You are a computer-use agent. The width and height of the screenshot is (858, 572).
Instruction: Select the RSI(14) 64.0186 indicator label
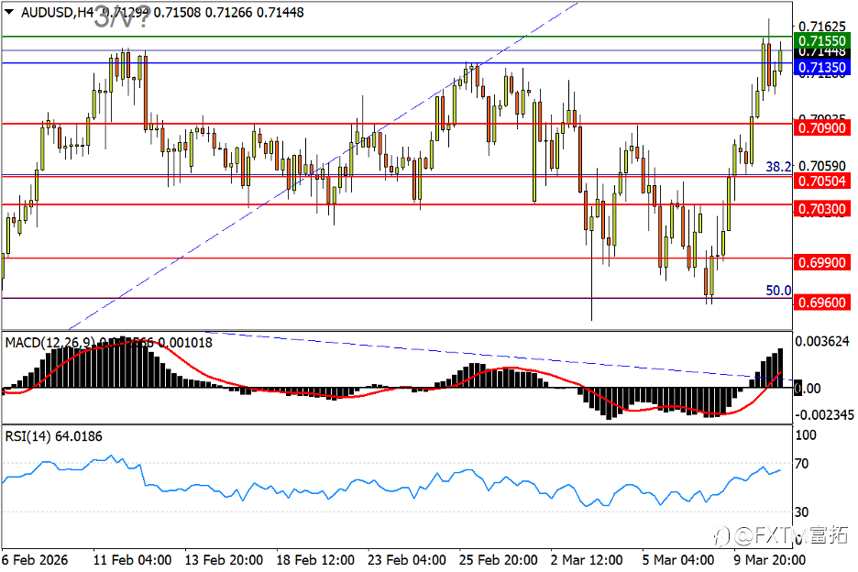point(53,436)
